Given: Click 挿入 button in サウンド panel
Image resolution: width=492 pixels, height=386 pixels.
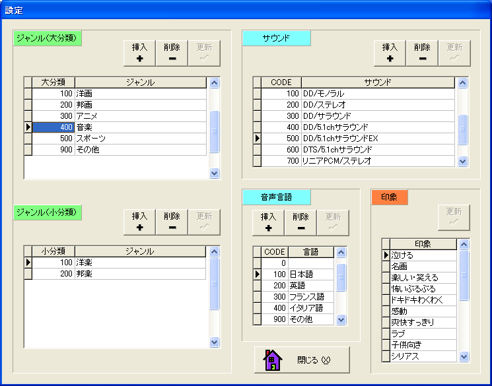Looking at the screenshot, I should [390, 53].
